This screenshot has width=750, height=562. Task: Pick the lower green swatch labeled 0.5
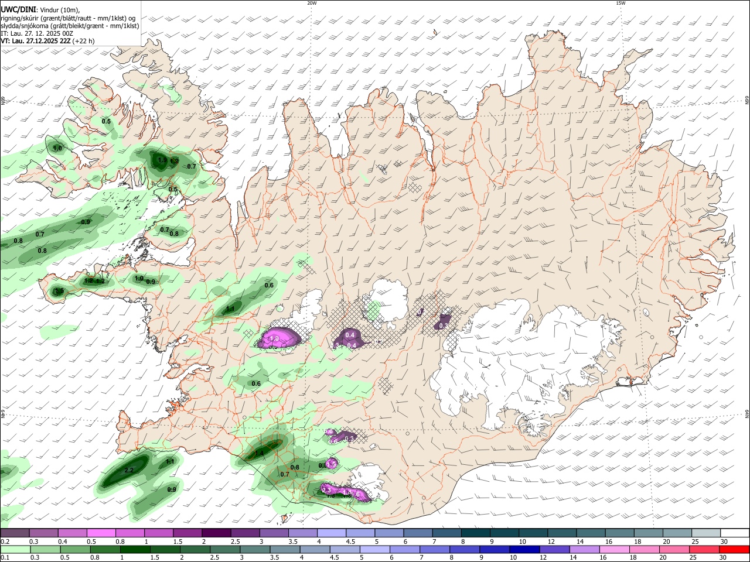pos(75,549)
